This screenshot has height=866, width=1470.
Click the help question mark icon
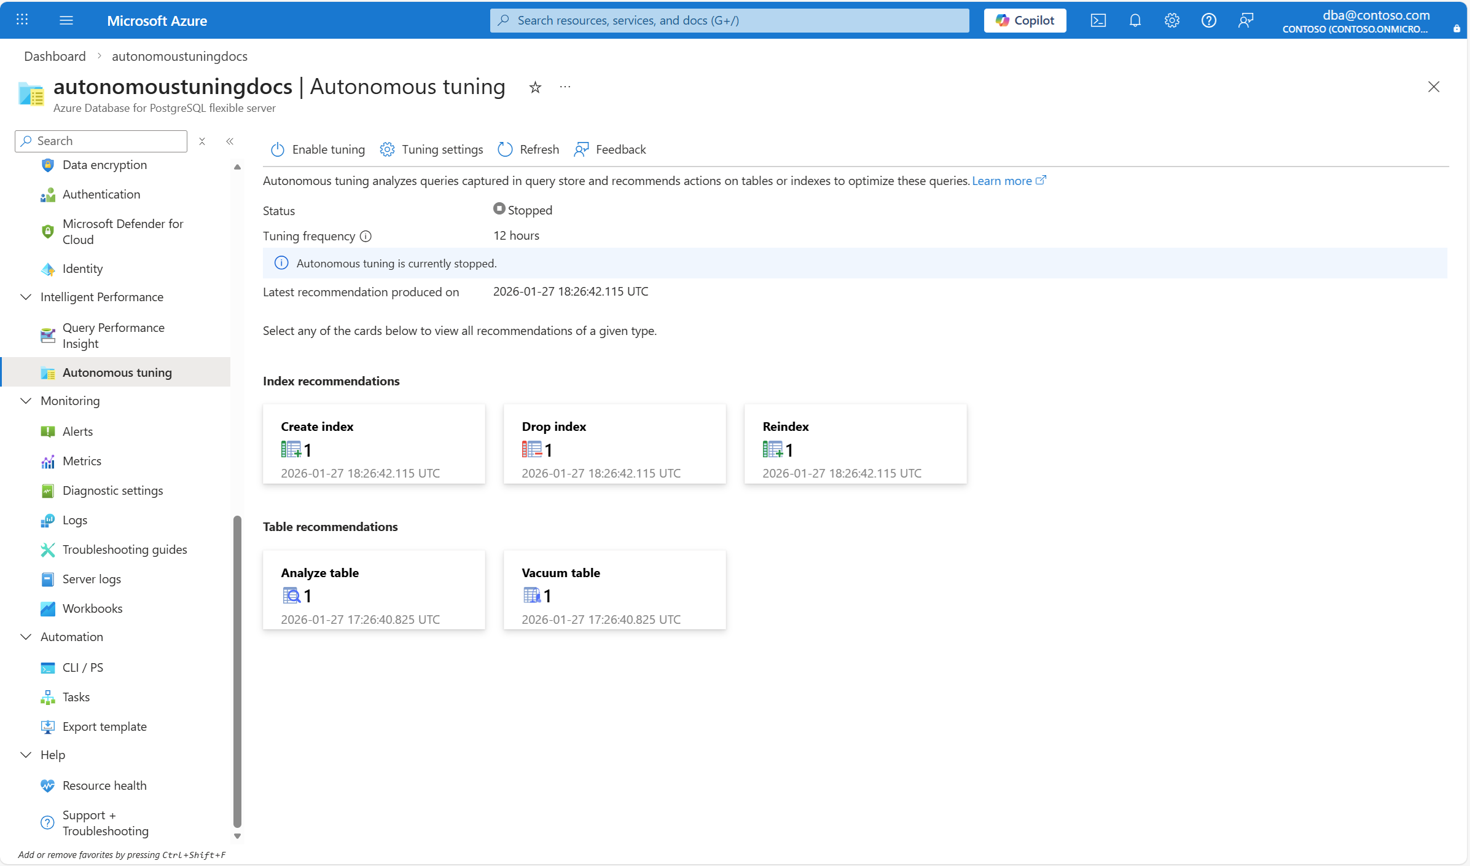(x=1208, y=20)
